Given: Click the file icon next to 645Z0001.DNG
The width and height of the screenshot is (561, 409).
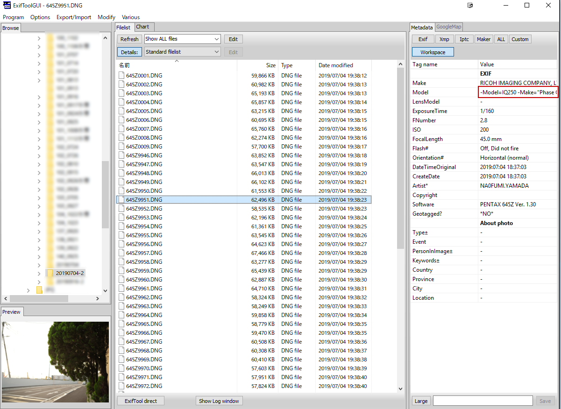Looking at the screenshot, I should pos(121,76).
